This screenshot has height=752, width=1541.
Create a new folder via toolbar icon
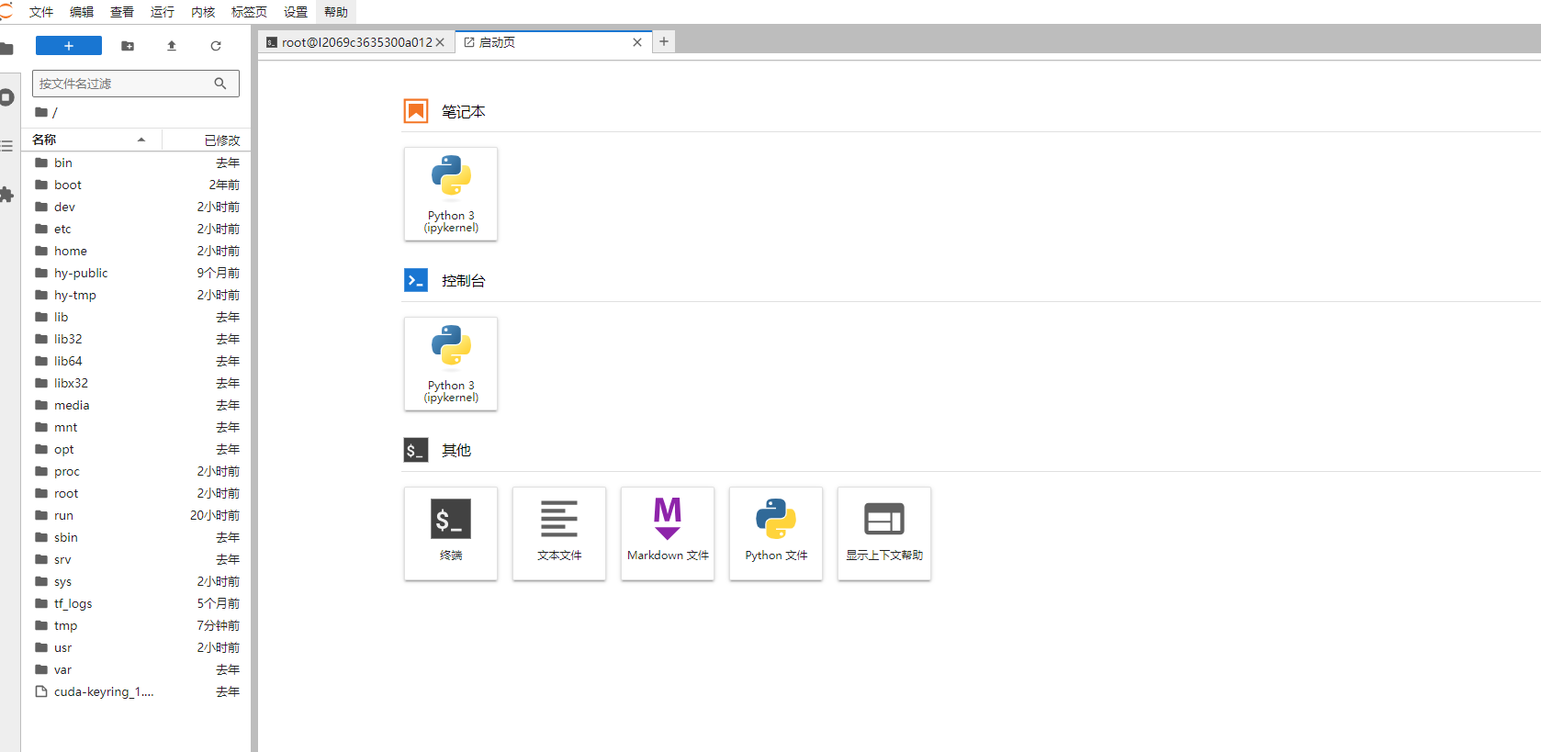click(128, 46)
